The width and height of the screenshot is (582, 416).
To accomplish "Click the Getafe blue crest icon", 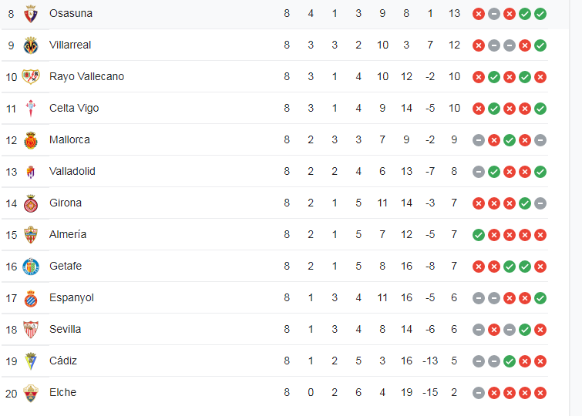I will click(x=31, y=267).
